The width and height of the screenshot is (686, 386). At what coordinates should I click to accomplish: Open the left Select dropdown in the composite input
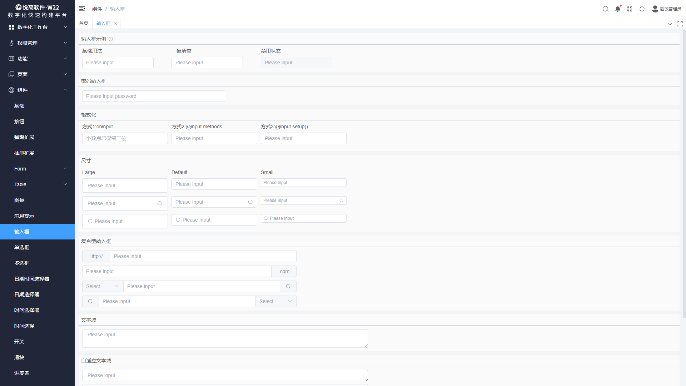[103, 286]
